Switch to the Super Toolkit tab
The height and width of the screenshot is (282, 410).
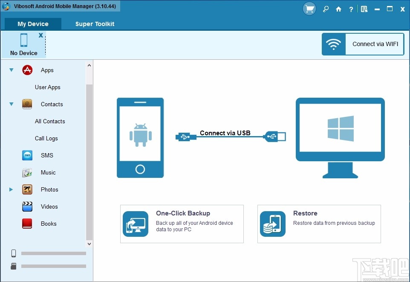tap(94, 24)
